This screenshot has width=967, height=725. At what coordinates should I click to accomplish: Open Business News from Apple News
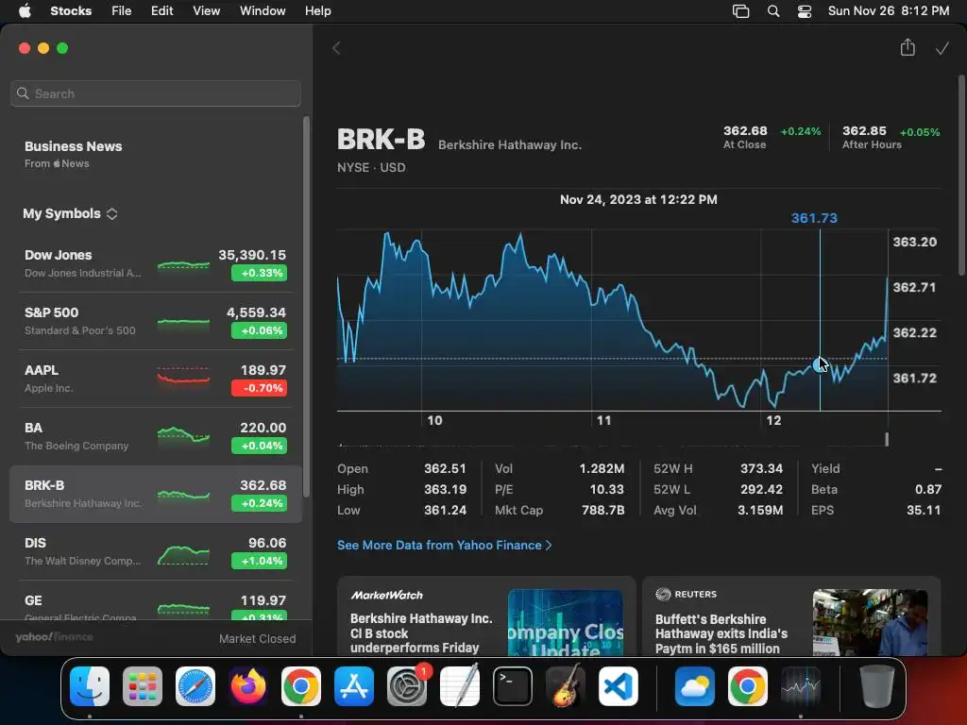point(74,154)
